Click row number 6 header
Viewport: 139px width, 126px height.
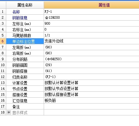click(x=3, y=41)
